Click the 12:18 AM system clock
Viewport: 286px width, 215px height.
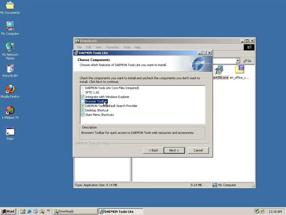point(275,212)
